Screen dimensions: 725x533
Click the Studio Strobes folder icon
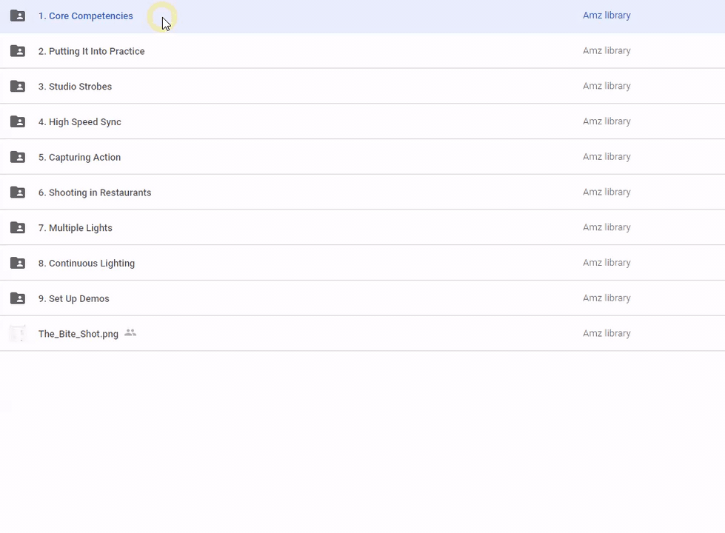(18, 87)
